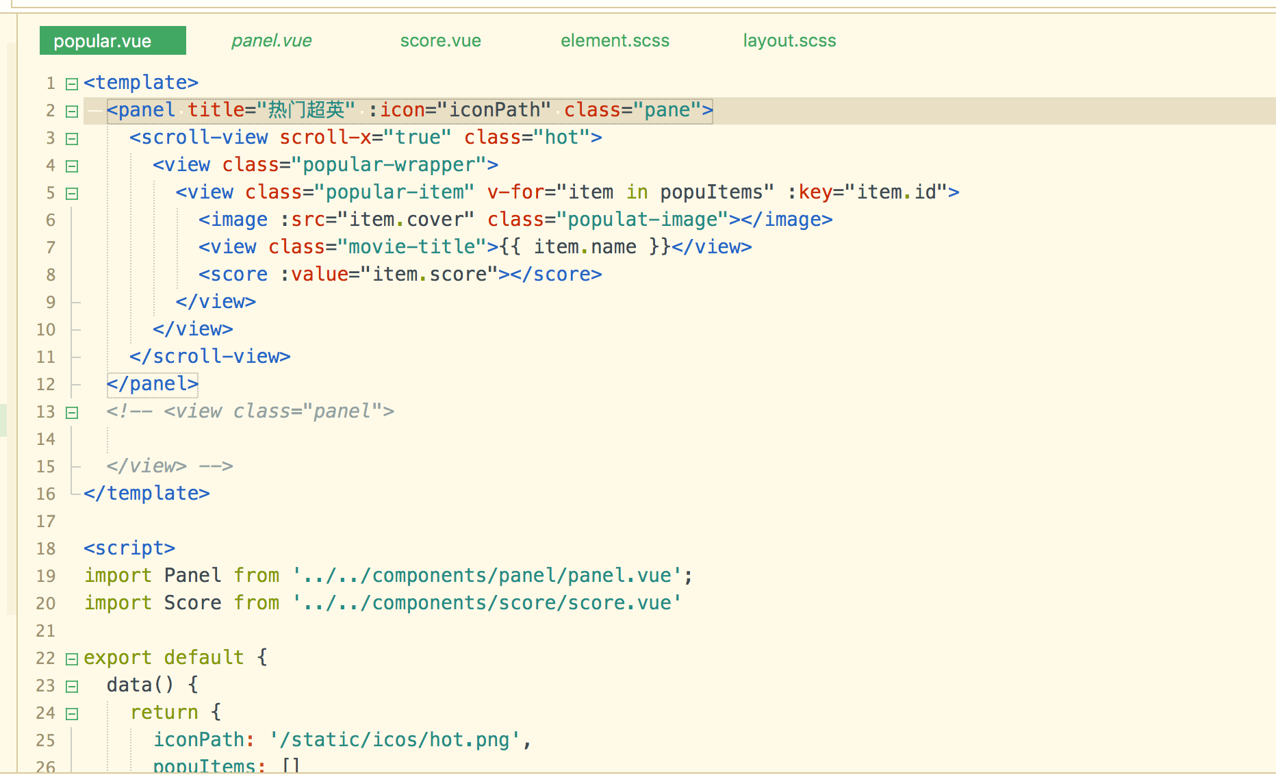This screenshot has height=775, width=1276.
Task: Place cursor on the <script> tag
Action: click(x=129, y=548)
